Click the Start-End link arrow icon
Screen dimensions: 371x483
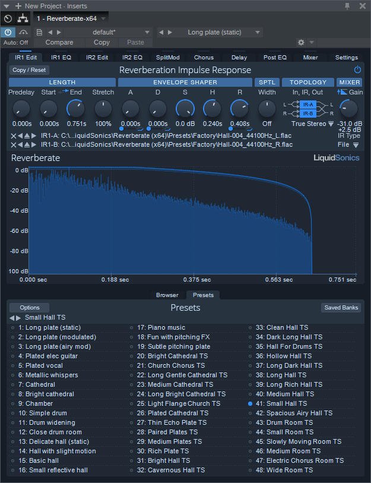(65, 91)
